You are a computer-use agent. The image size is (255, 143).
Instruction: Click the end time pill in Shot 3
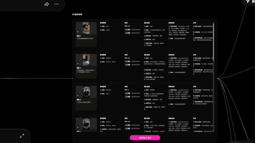tap(128, 97)
